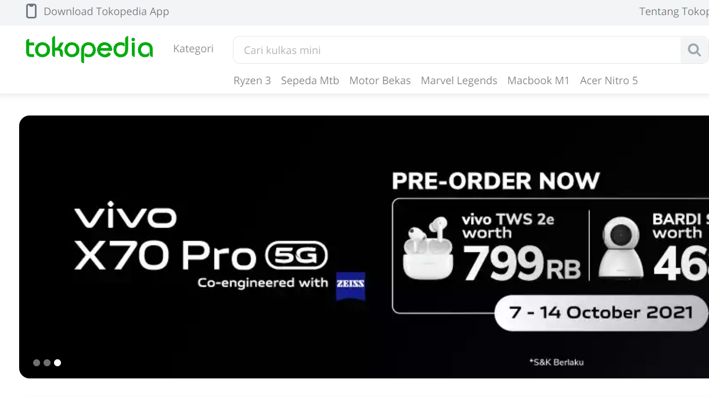Click the ZEISS logo on the banner
709x397 pixels.
[351, 285]
